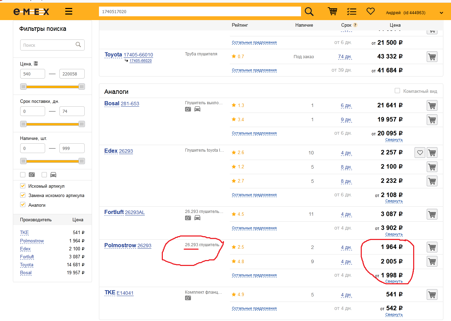The image size is (451, 321).
Task: Set minimum price field 540
Action: 33,74
